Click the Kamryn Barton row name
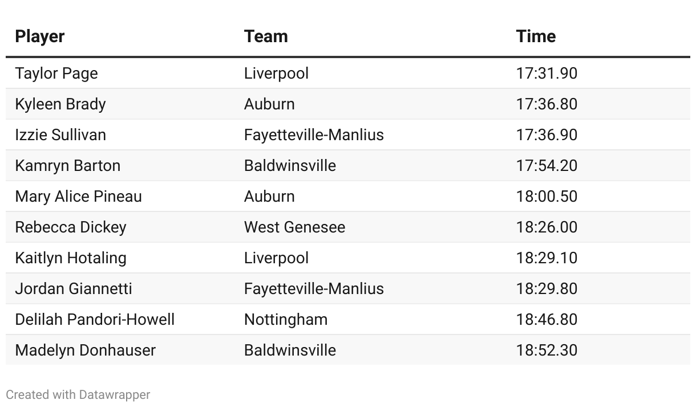This screenshot has width=696, height=408. 68,166
